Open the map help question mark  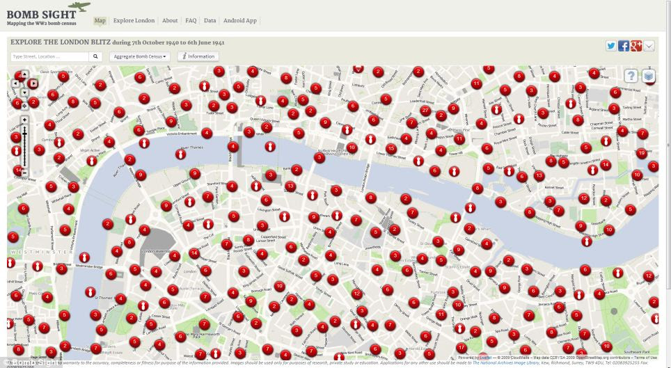[631, 76]
